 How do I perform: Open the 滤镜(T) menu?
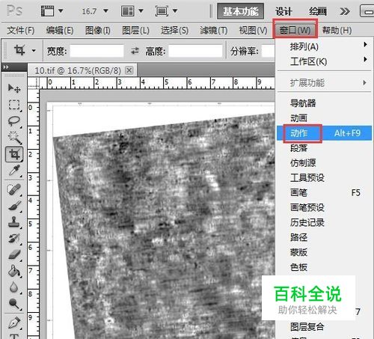coord(214,31)
